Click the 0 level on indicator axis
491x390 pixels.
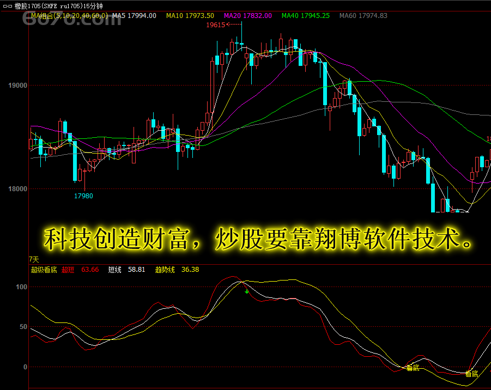tap(26, 367)
